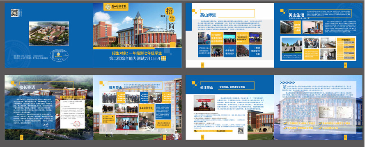Select the 英山师资 heading
This screenshot has width=365, height=147.
pyautogui.click(x=208, y=15)
